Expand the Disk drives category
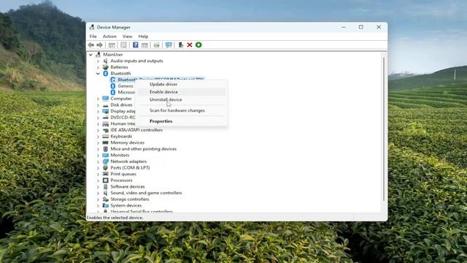The image size is (467, 263). click(x=98, y=105)
